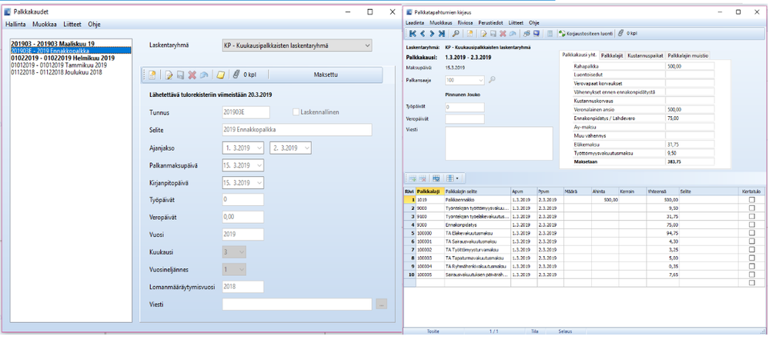Click the save disk icon in Palkkakaudet toolbar
The image size is (769, 346).
[180, 75]
